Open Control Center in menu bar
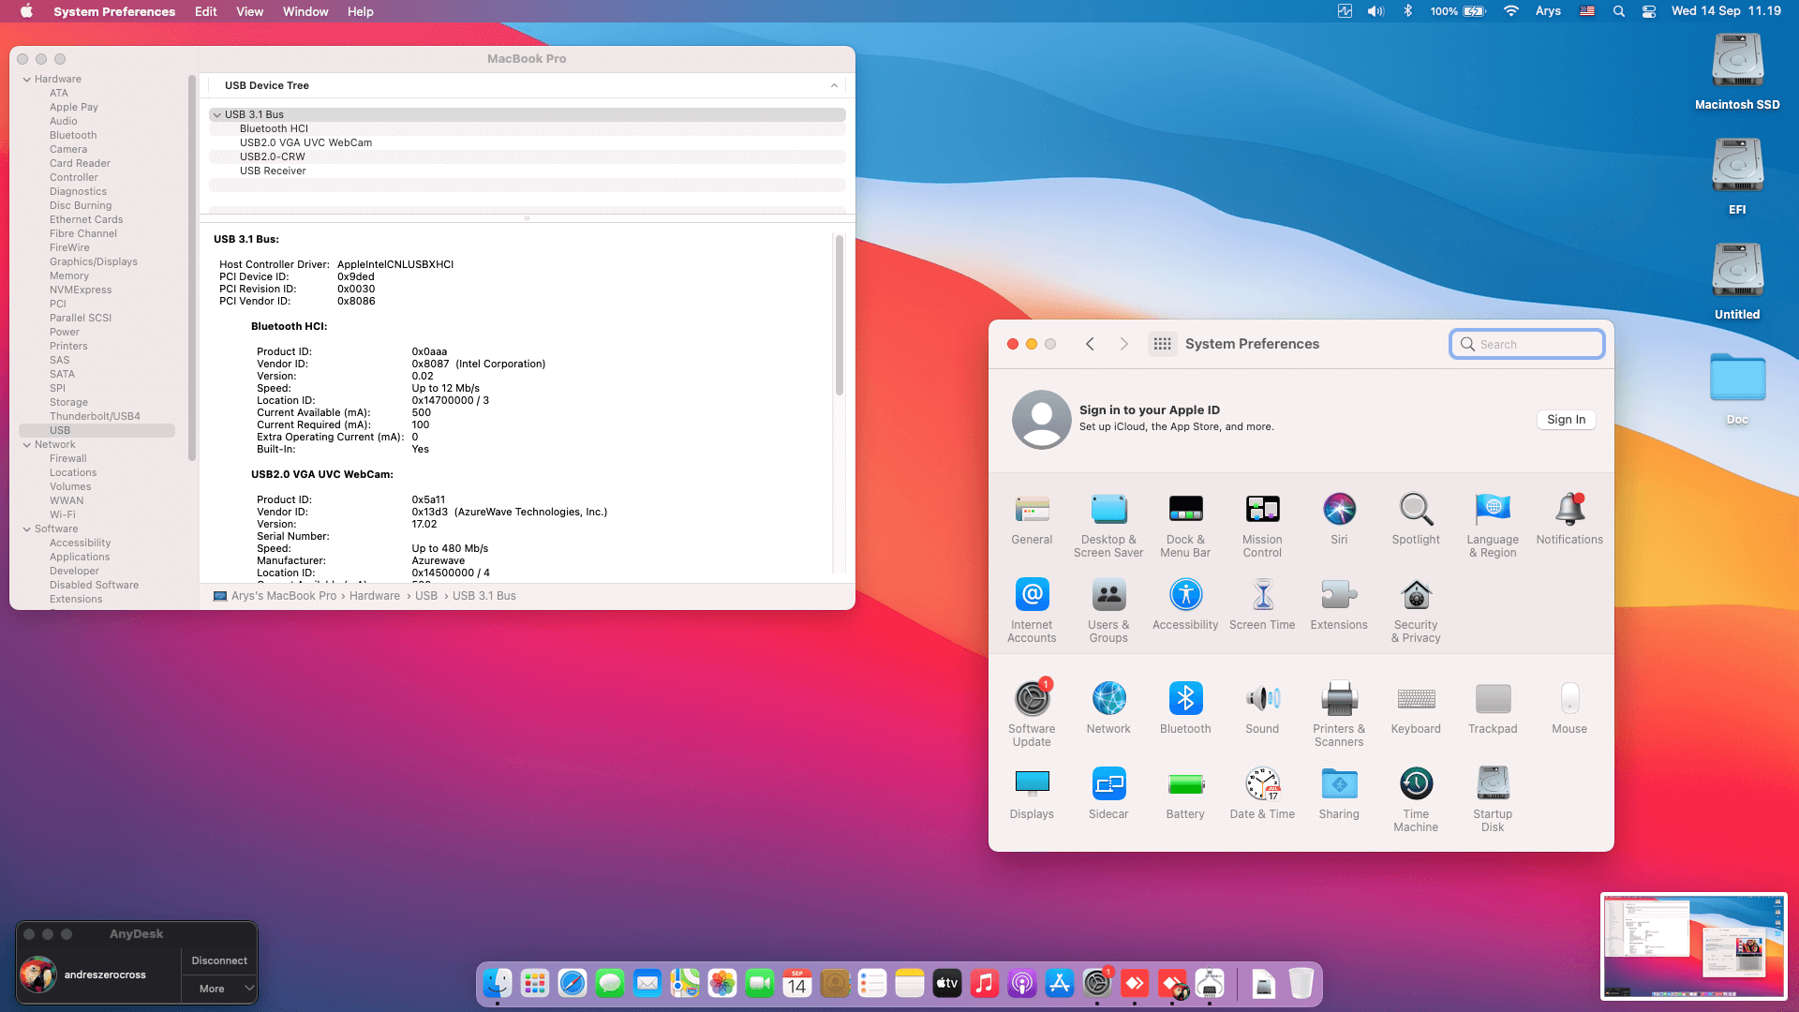Viewport: 1799px width, 1012px height. click(1648, 11)
